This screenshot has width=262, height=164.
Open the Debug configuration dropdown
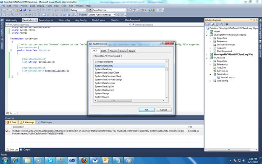pos(85,10)
